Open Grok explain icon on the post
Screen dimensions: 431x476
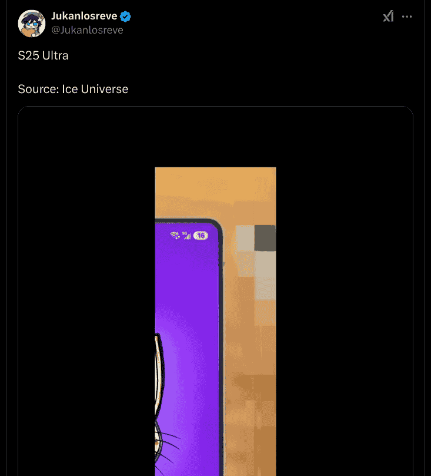point(388,16)
